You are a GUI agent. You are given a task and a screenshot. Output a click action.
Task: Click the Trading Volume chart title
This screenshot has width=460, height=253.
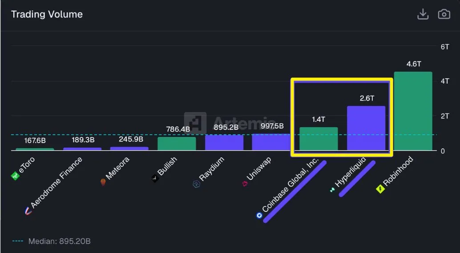[x=47, y=14]
